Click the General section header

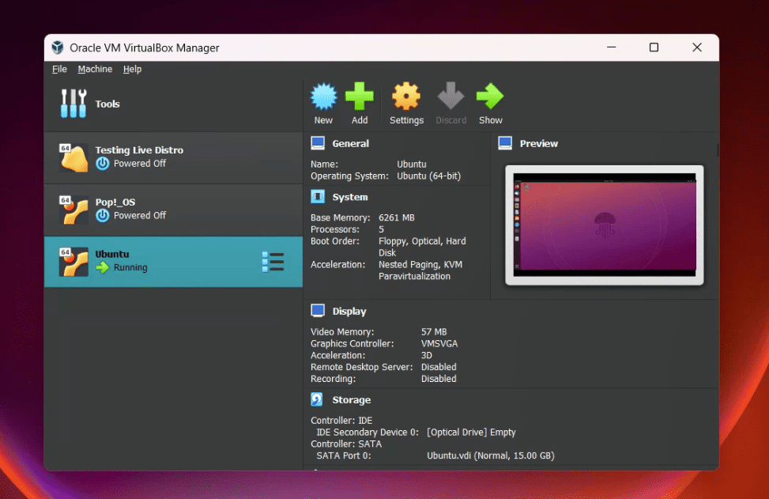(x=350, y=144)
